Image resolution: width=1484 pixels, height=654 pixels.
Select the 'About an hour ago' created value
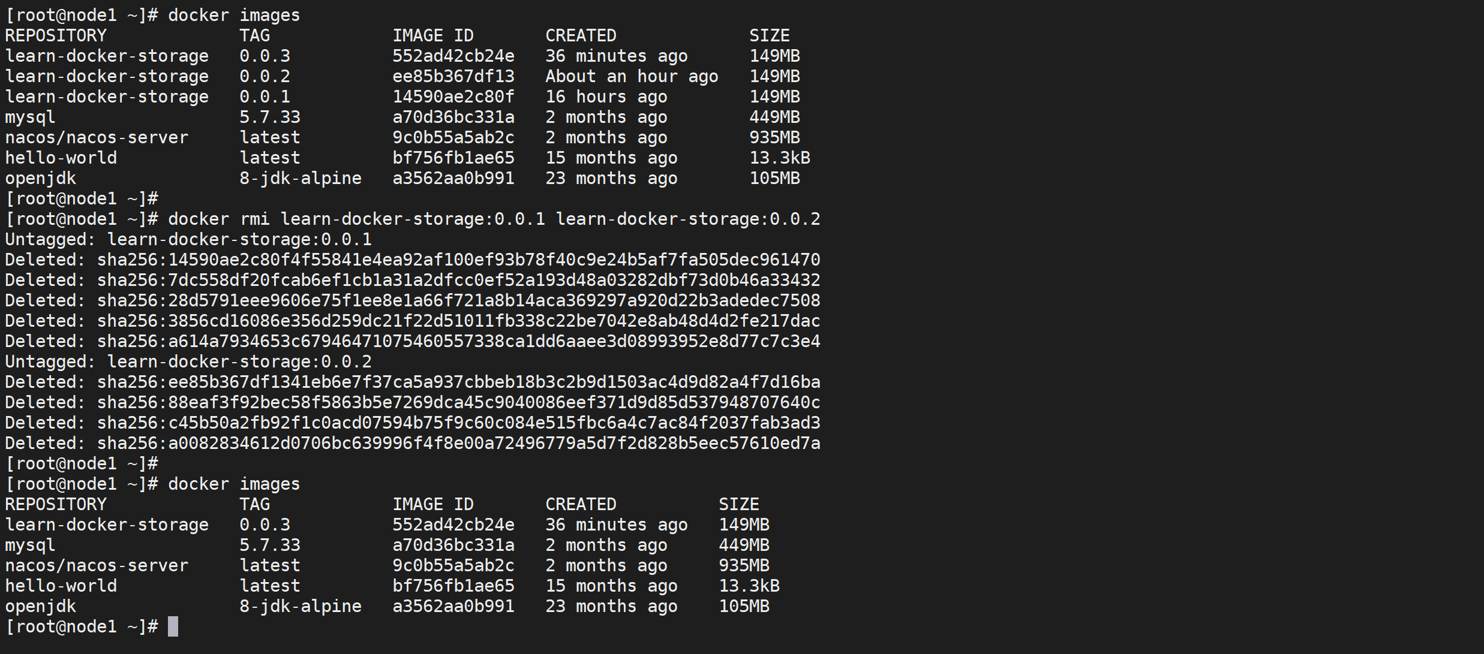(632, 76)
